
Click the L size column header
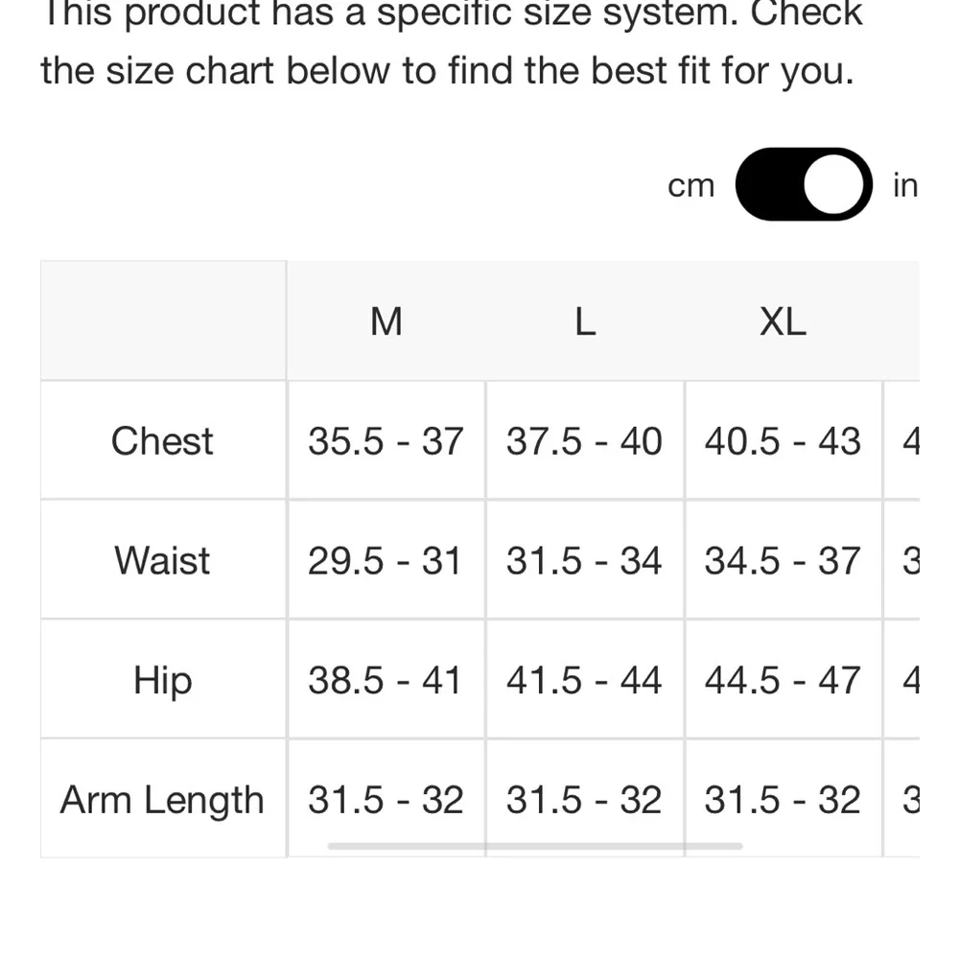point(584,322)
